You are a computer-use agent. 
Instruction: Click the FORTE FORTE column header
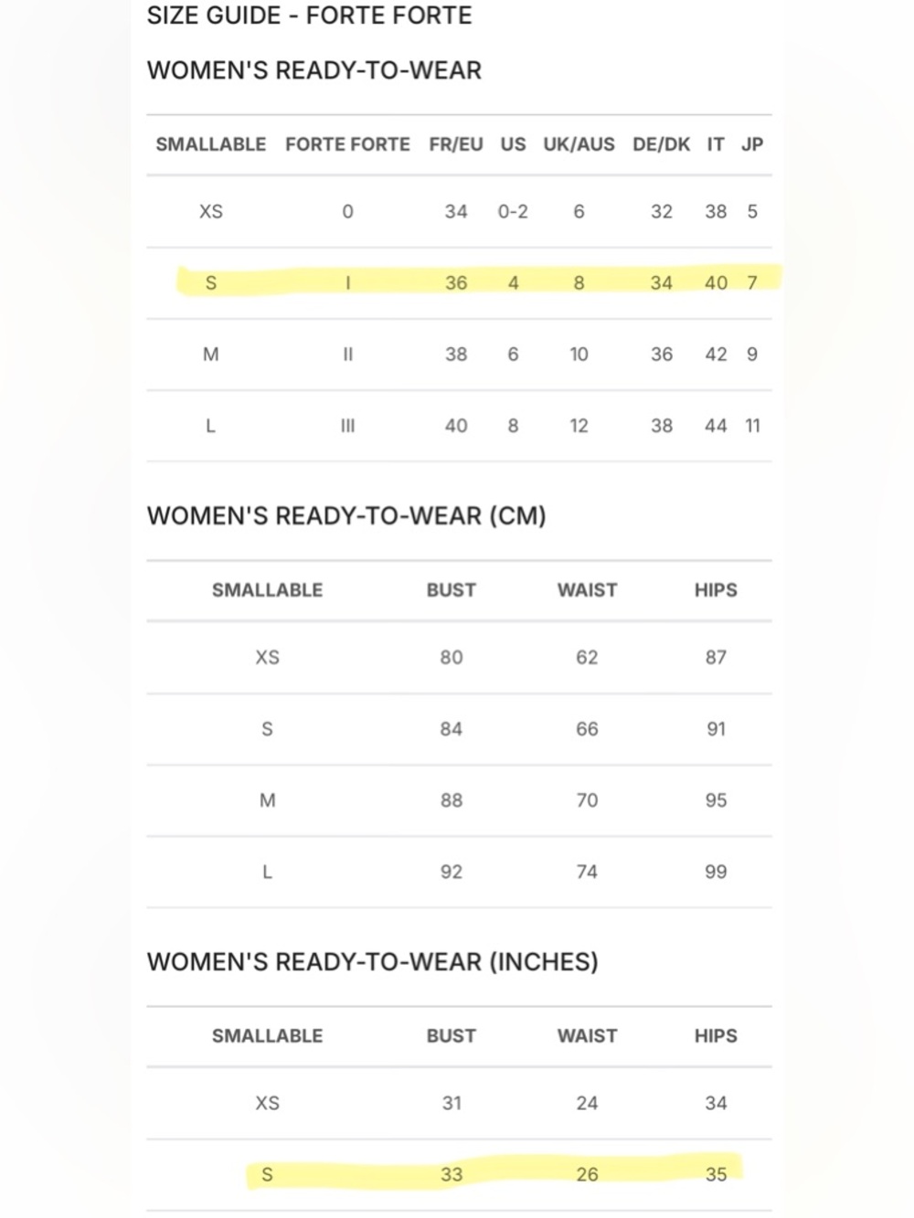click(347, 144)
